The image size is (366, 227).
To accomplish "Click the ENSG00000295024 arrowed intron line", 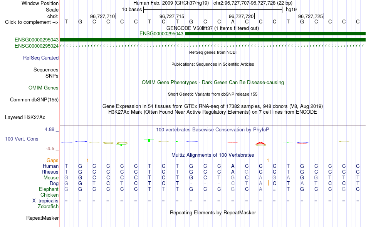I will pos(213,46).
